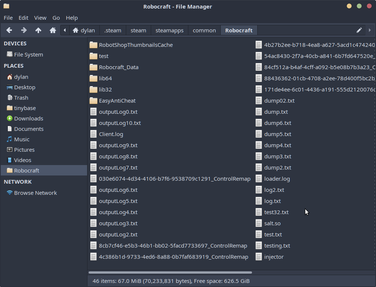Click the log.txt file name
The image size is (376, 287).
click(273, 201)
